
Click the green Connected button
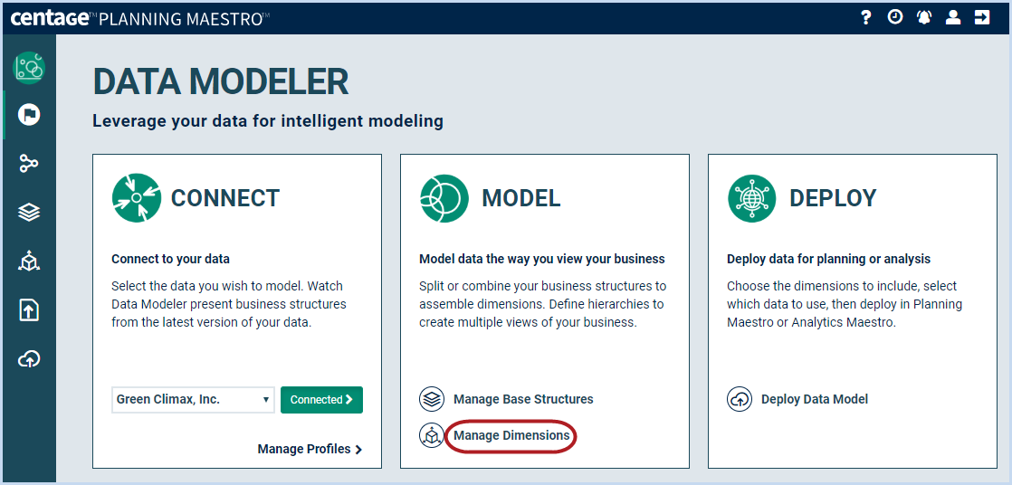click(321, 400)
